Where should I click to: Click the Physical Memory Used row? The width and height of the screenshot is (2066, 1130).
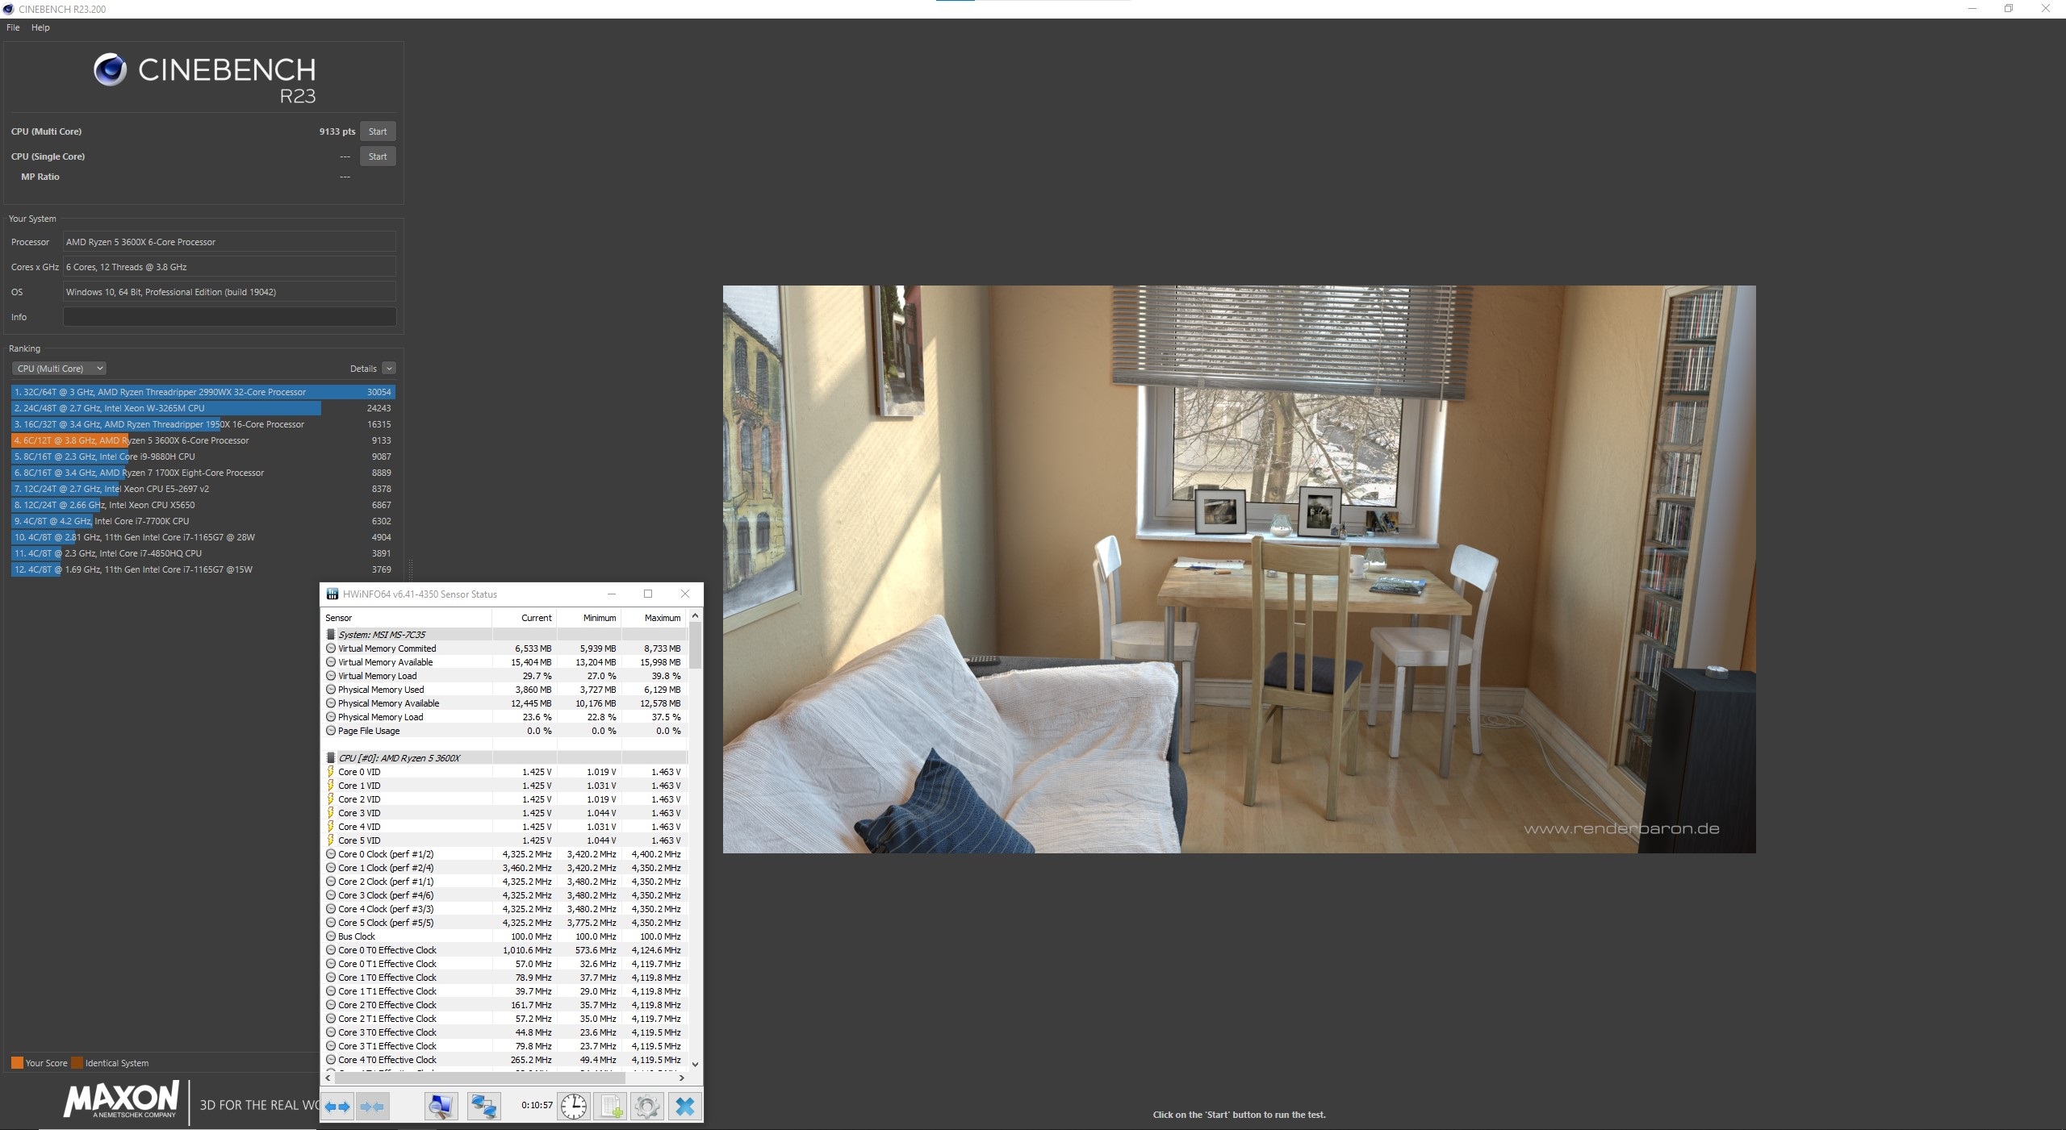tap(504, 690)
